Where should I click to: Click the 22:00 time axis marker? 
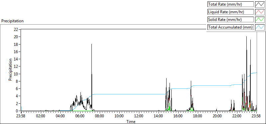click(237, 116)
